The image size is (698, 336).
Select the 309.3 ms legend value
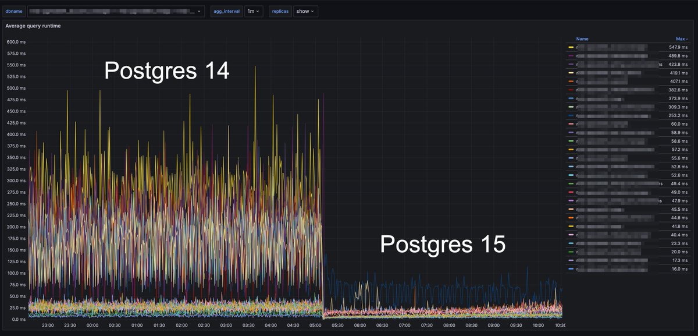[x=679, y=107]
